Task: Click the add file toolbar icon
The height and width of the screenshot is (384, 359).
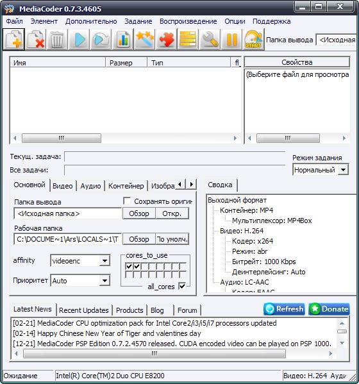Action: pyautogui.click(x=14, y=40)
